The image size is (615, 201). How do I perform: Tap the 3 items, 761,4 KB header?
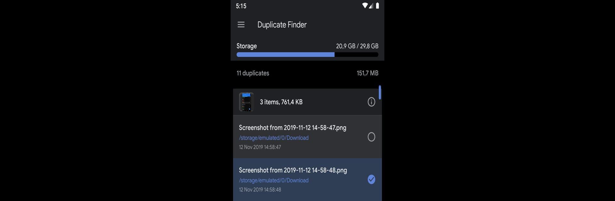click(x=281, y=102)
